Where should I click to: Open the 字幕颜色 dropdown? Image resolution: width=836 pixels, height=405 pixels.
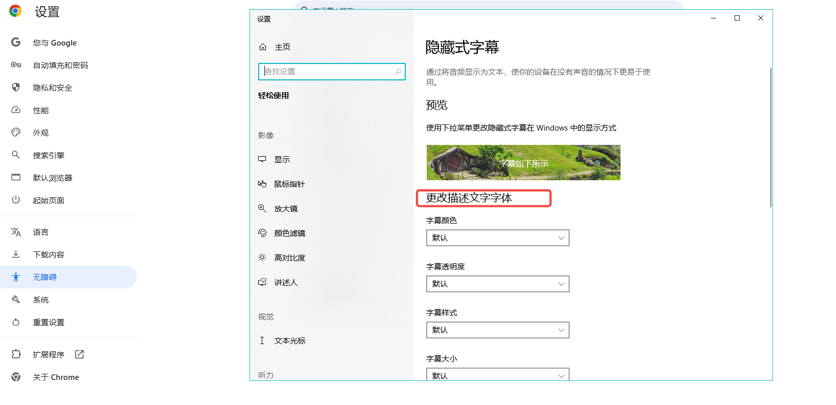point(498,238)
